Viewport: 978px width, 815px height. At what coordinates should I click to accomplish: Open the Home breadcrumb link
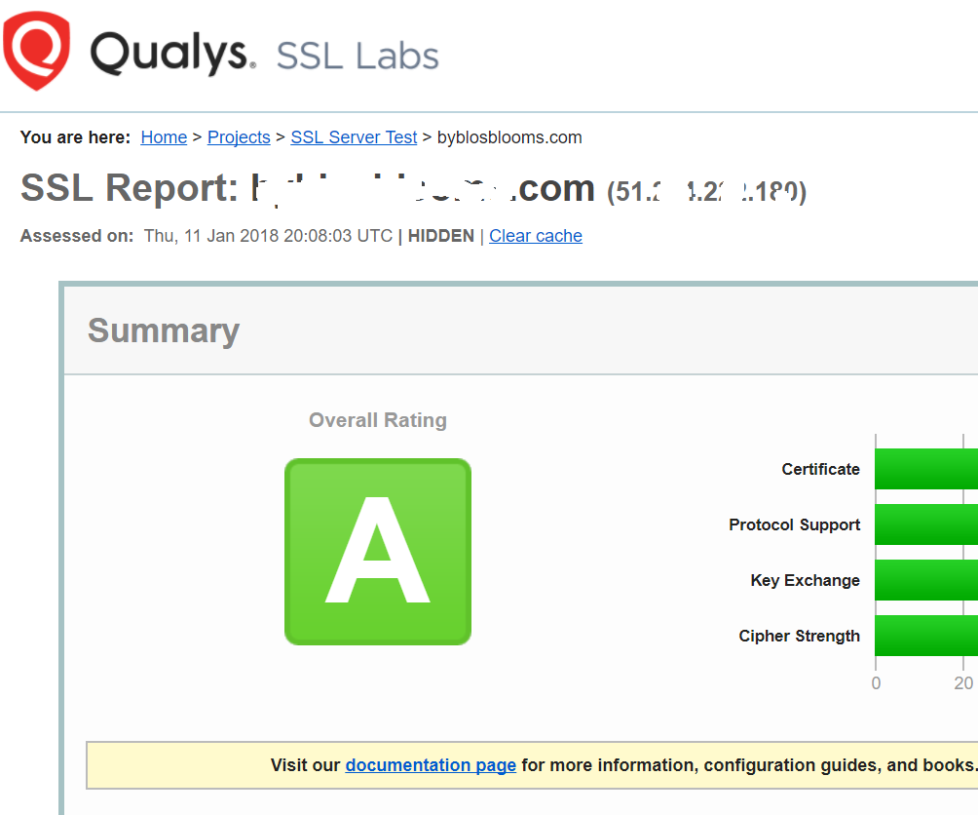click(164, 137)
